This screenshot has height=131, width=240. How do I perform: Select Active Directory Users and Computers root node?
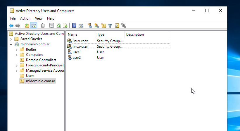coord(39,34)
